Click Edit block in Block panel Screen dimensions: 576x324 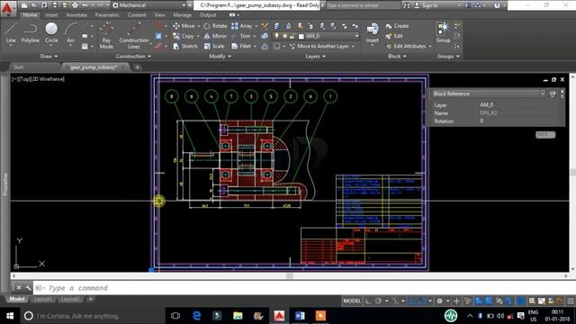[394, 36]
